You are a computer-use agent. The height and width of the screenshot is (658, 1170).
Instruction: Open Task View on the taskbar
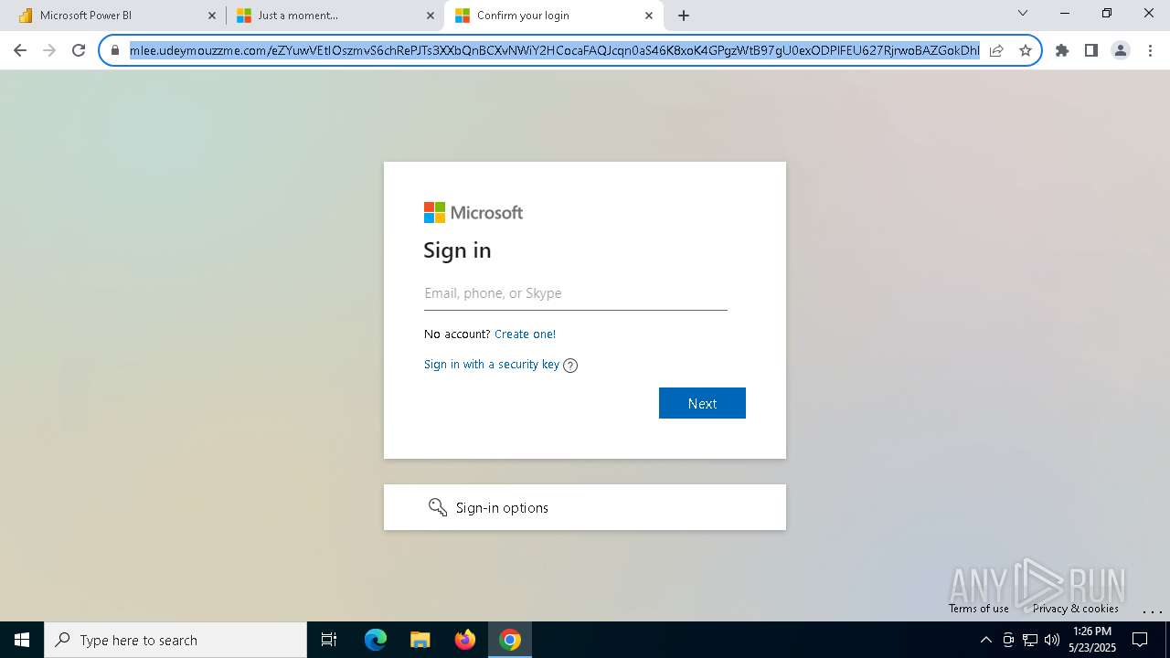(329, 640)
